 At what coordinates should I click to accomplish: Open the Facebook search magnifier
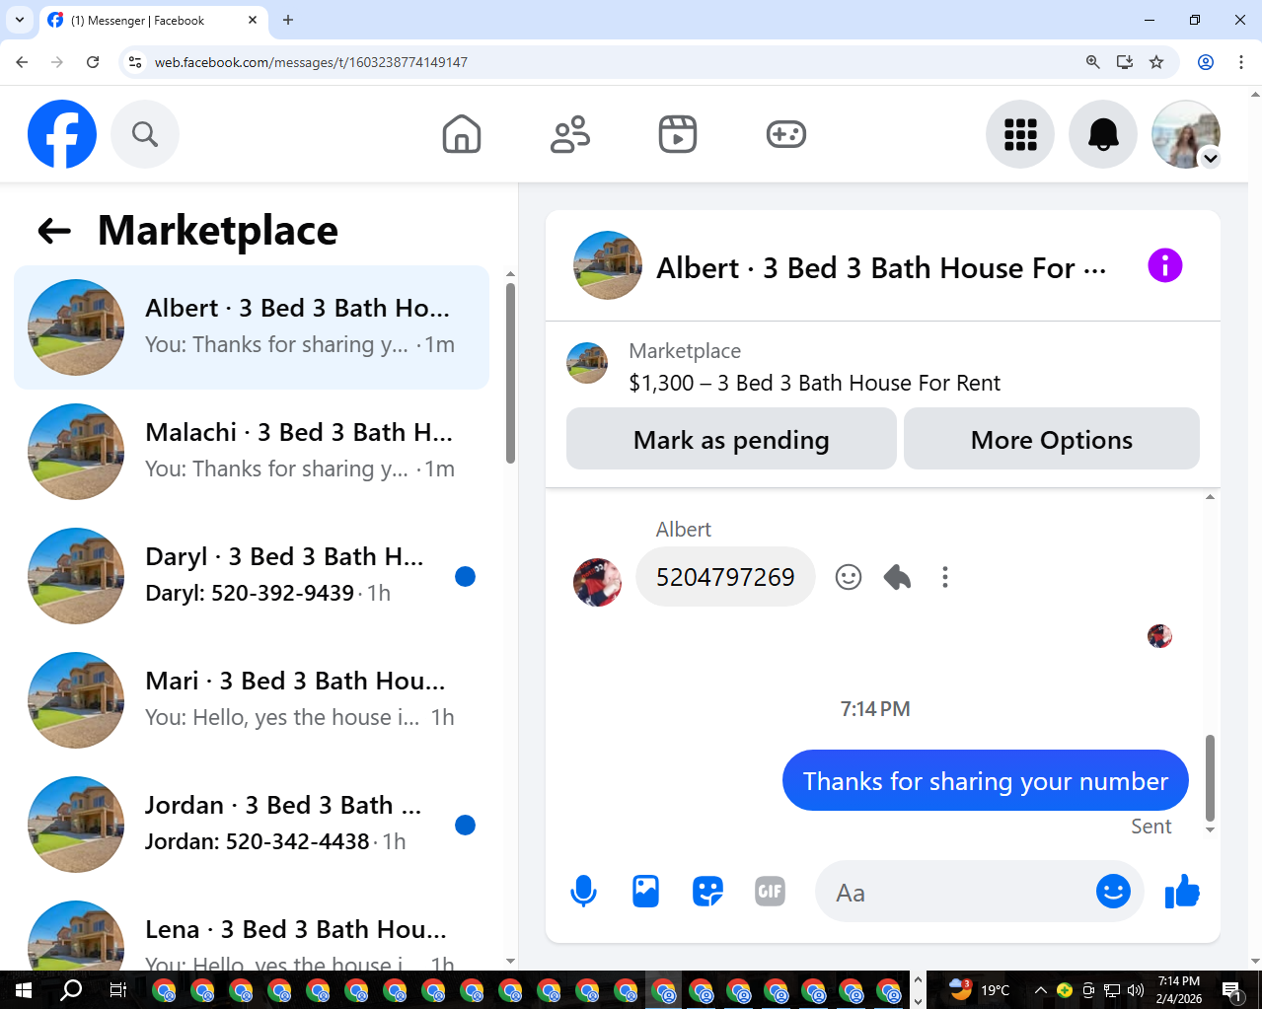[145, 134]
